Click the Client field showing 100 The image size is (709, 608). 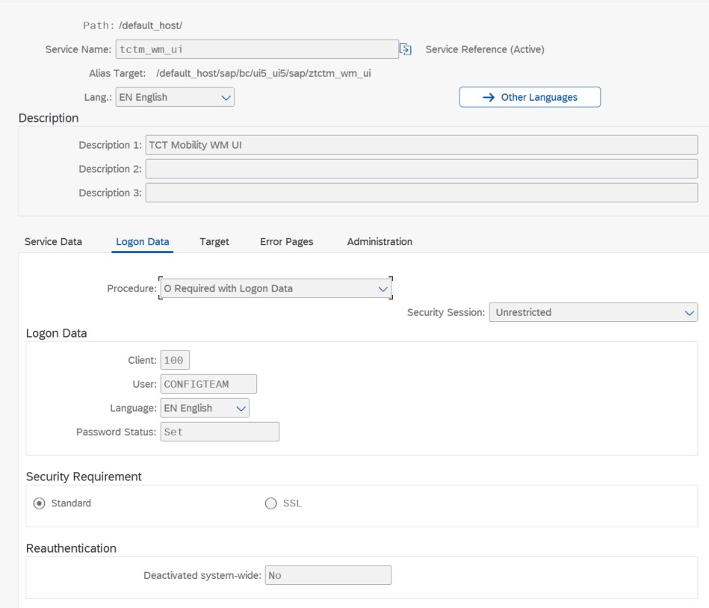coord(175,360)
